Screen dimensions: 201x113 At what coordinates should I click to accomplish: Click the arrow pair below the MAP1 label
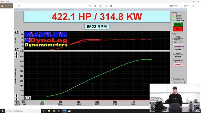tap(17, 49)
